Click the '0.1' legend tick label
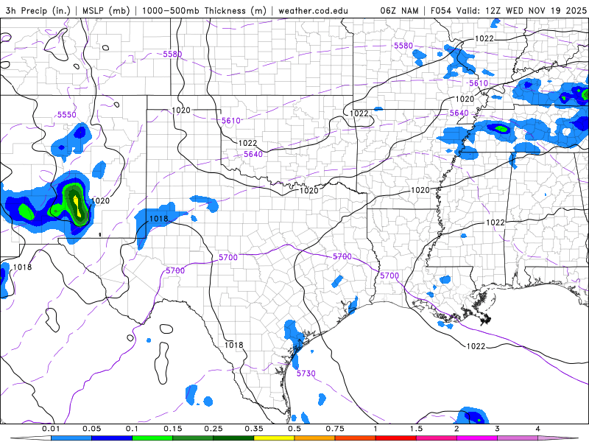Viewport: 589px width, 442px height. point(132,429)
